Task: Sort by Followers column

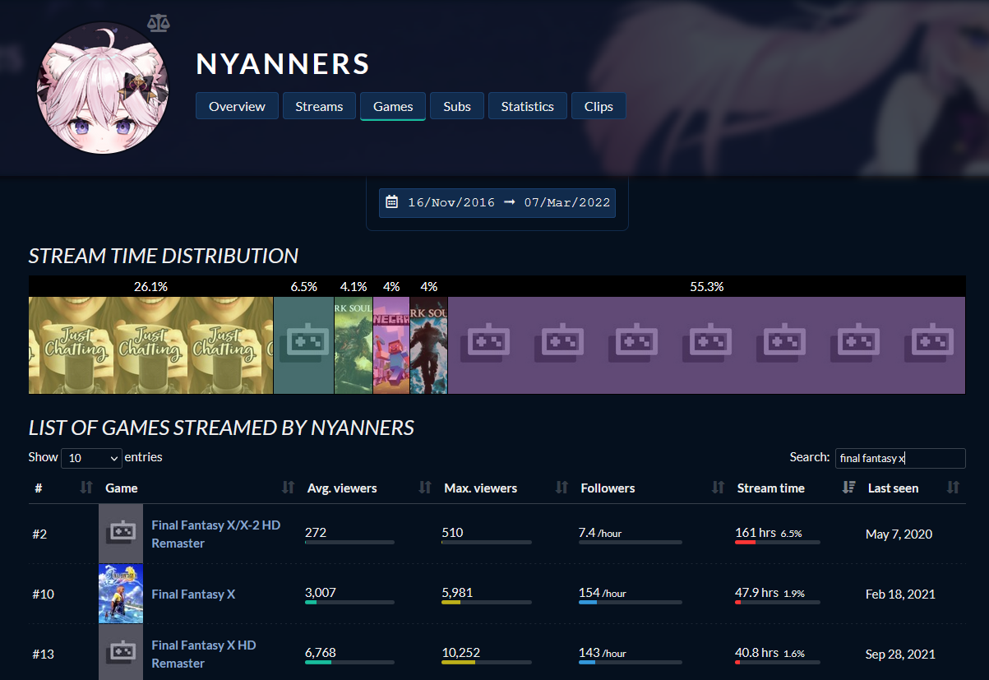Action: pos(651,488)
